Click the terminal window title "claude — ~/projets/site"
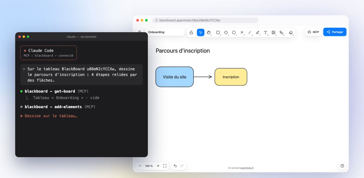This screenshot has width=364, height=178. 81,37
